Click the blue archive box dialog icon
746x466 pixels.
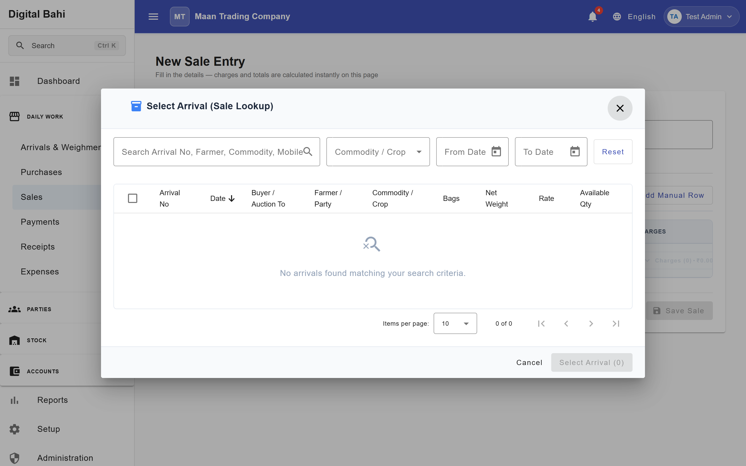pos(136,106)
